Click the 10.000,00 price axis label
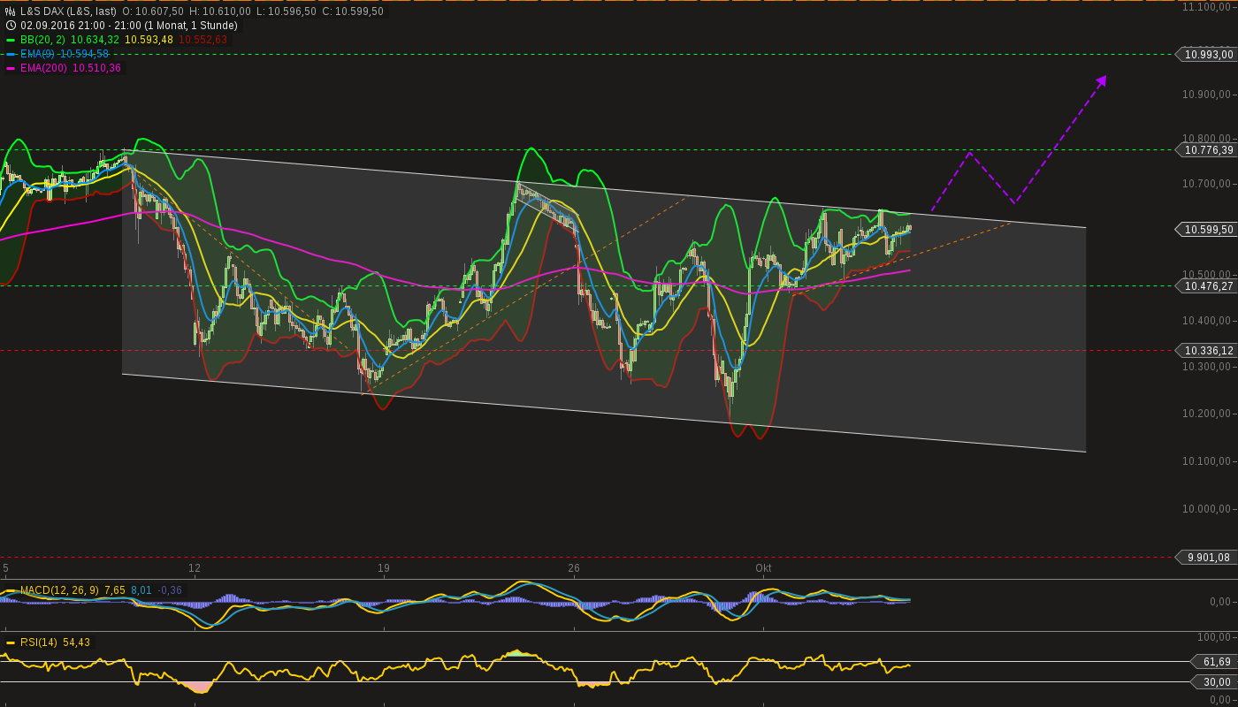This screenshot has height=707, width=1238. 1207,509
